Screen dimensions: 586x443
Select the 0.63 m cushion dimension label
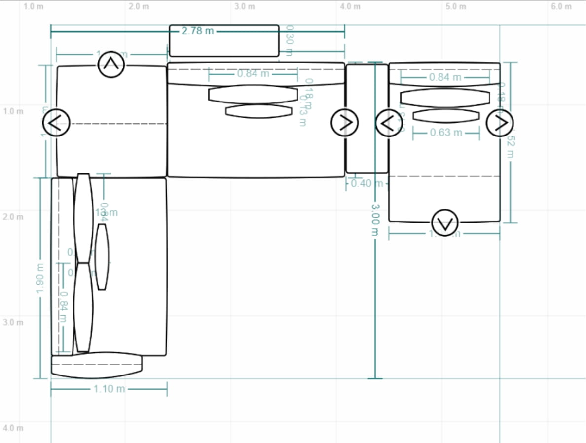click(x=446, y=133)
